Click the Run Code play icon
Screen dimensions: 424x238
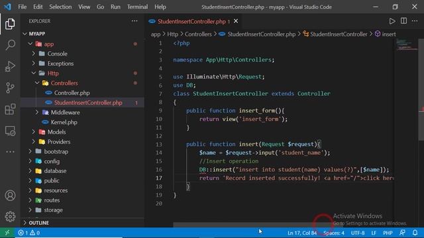pos(392,21)
